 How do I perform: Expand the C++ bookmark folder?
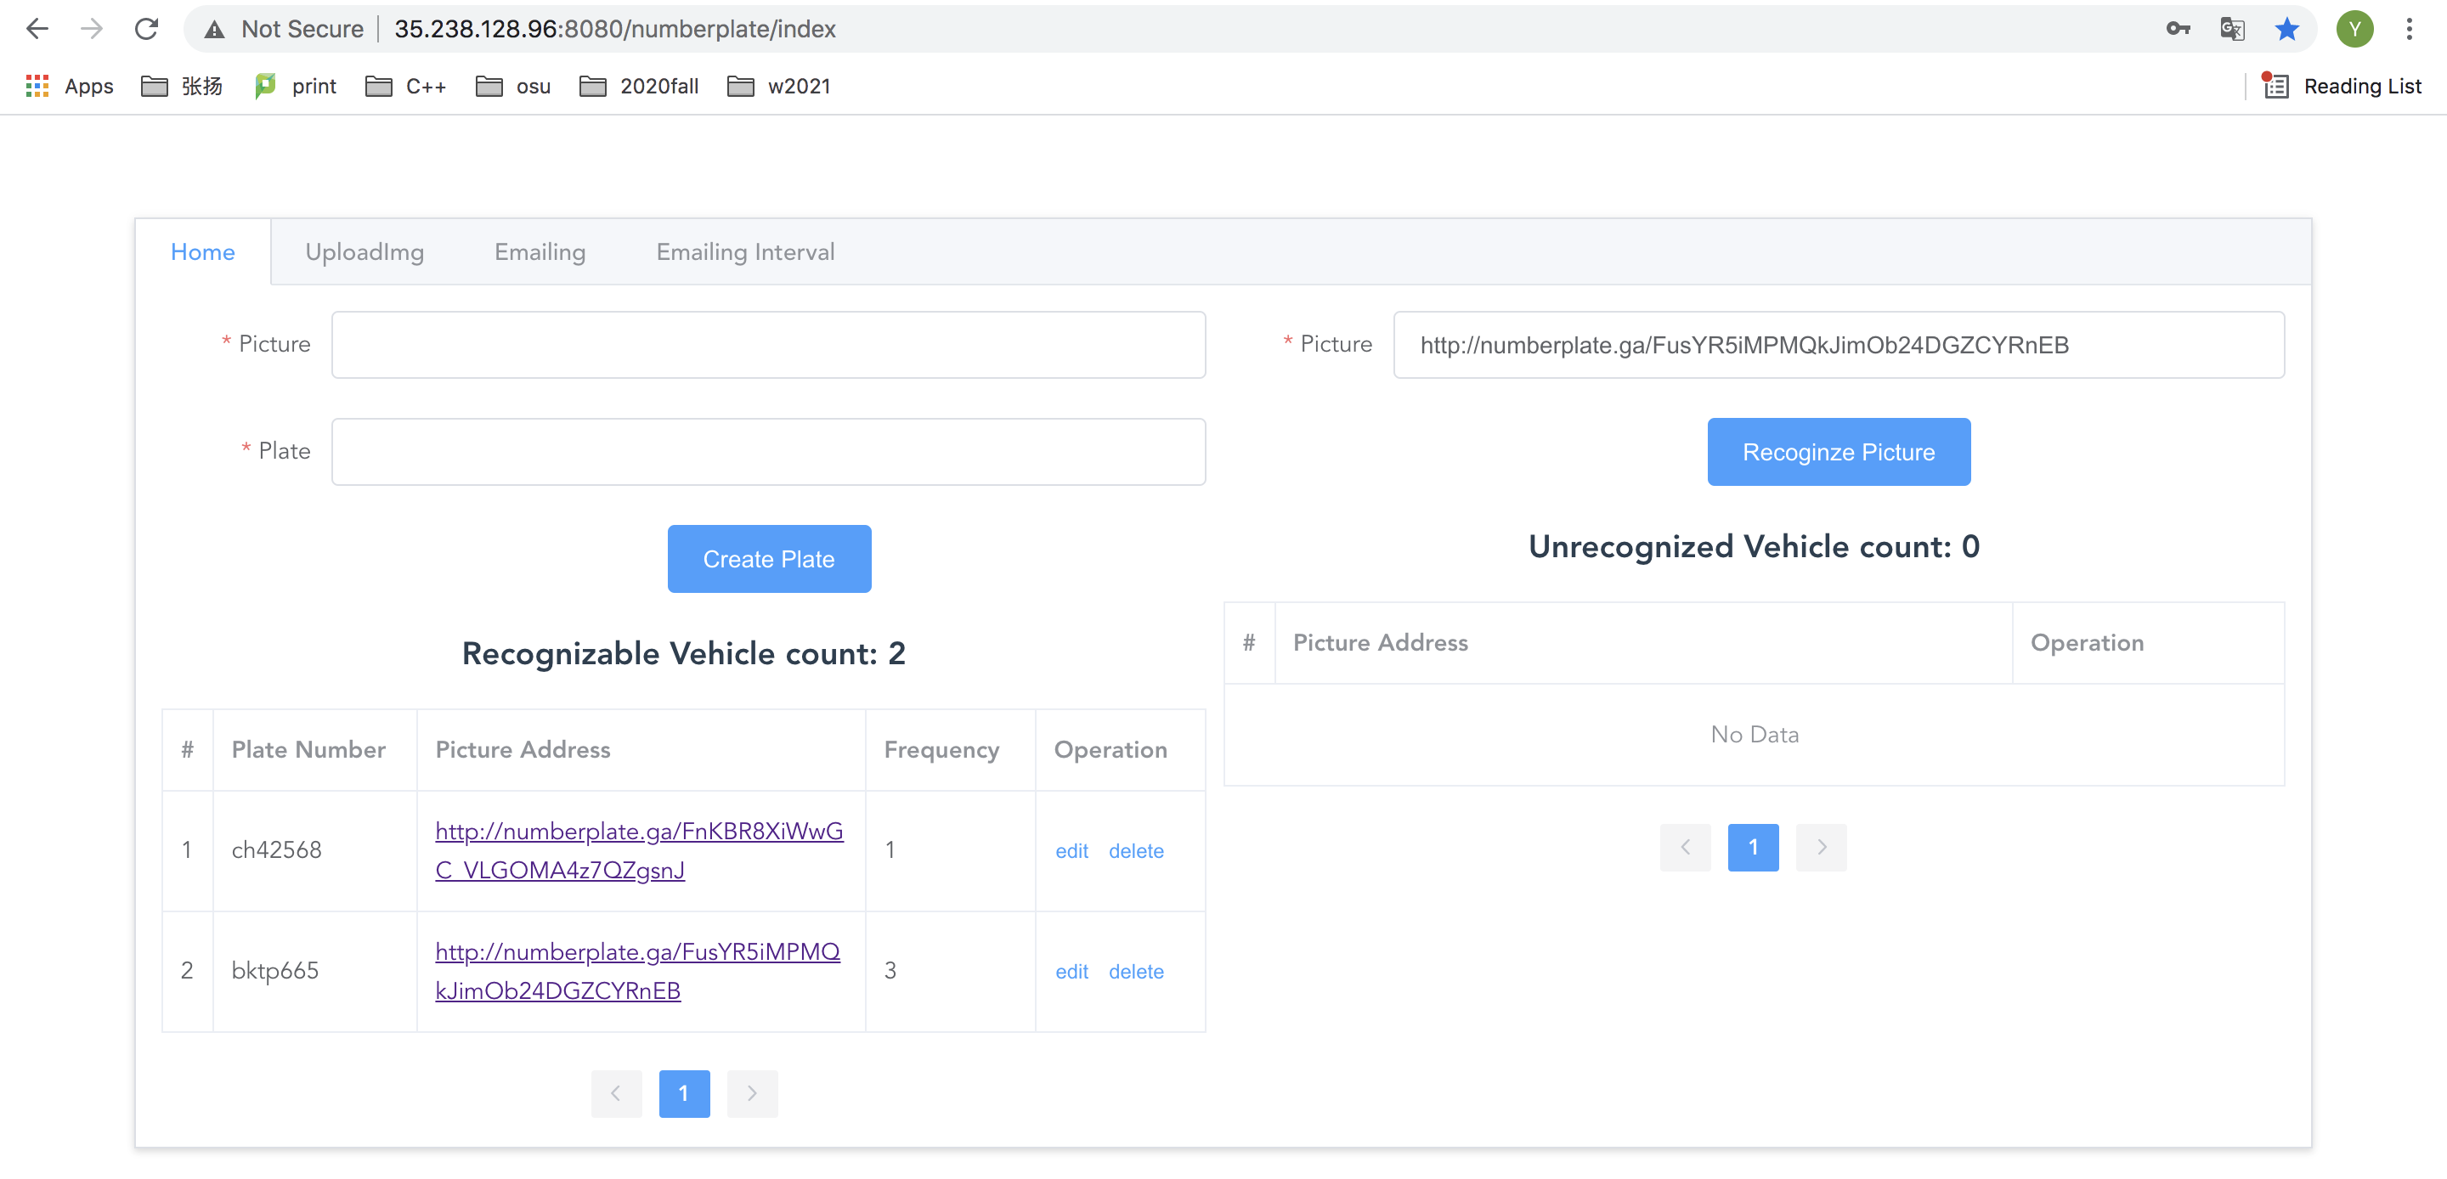(405, 87)
